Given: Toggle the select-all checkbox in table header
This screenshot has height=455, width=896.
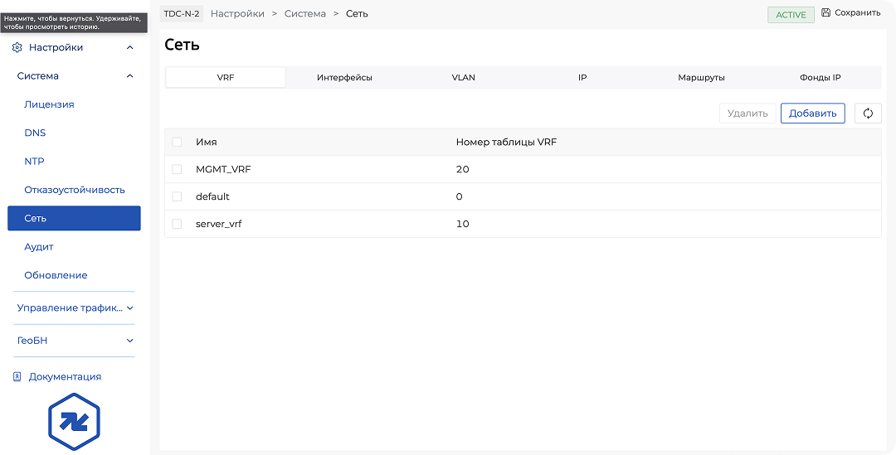Looking at the screenshot, I should pyautogui.click(x=177, y=143).
